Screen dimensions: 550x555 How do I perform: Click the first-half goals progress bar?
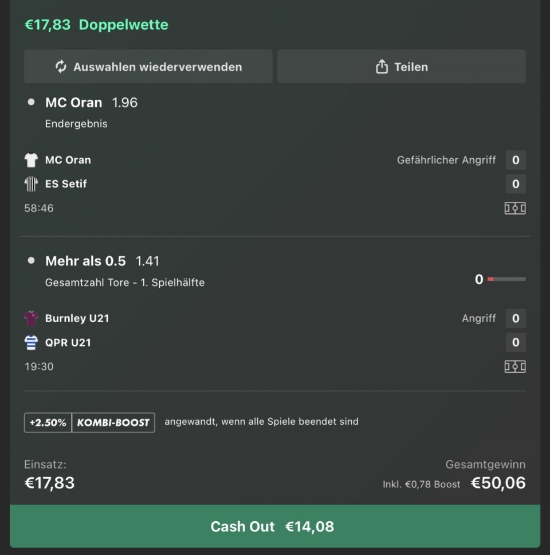click(506, 279)
